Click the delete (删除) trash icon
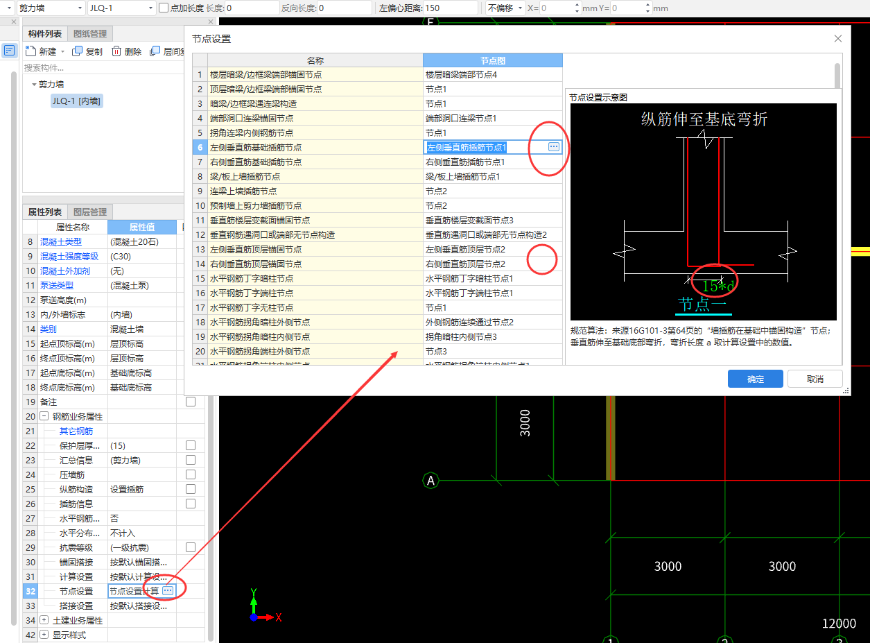The height and width of the screenshot is (643, 870). pyautogui.click(x=116, y=51)
